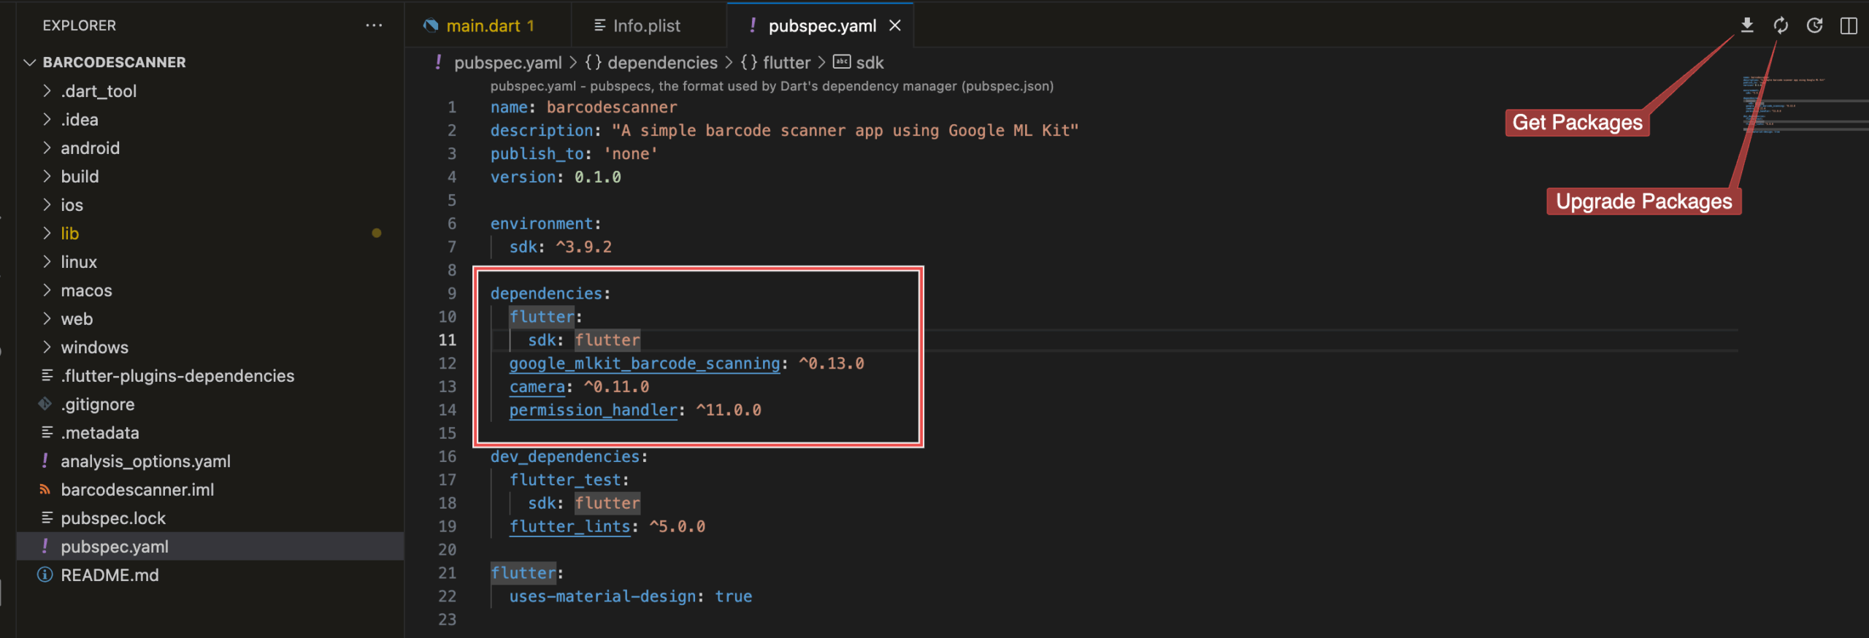This screenshot has width=1869, height=638.
Task: Expand the linux folder
Action: point(210,261)
